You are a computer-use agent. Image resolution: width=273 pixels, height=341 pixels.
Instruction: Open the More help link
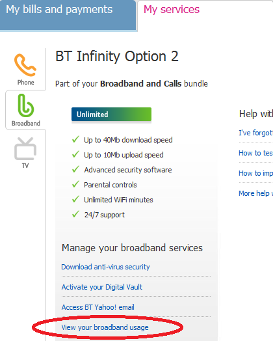click(255, 193)
